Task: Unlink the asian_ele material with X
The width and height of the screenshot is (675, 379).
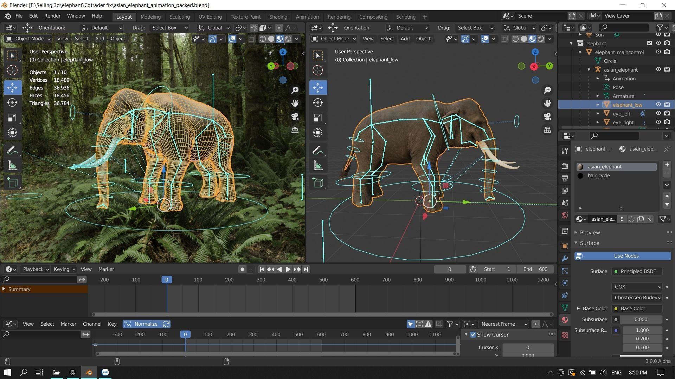Action: click(x=649, y=219)
